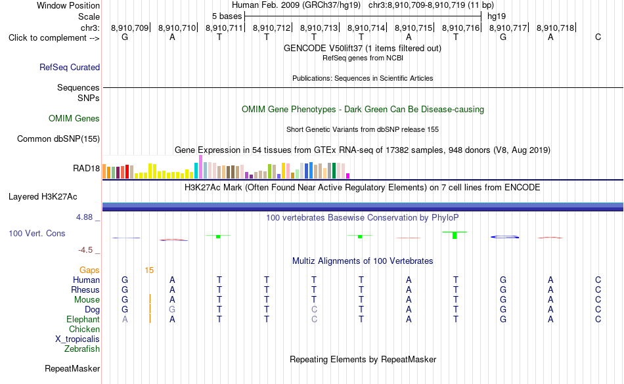
Task: Click 'RefSeq genes from NCBI' title
Action: (x=363, y=58)
